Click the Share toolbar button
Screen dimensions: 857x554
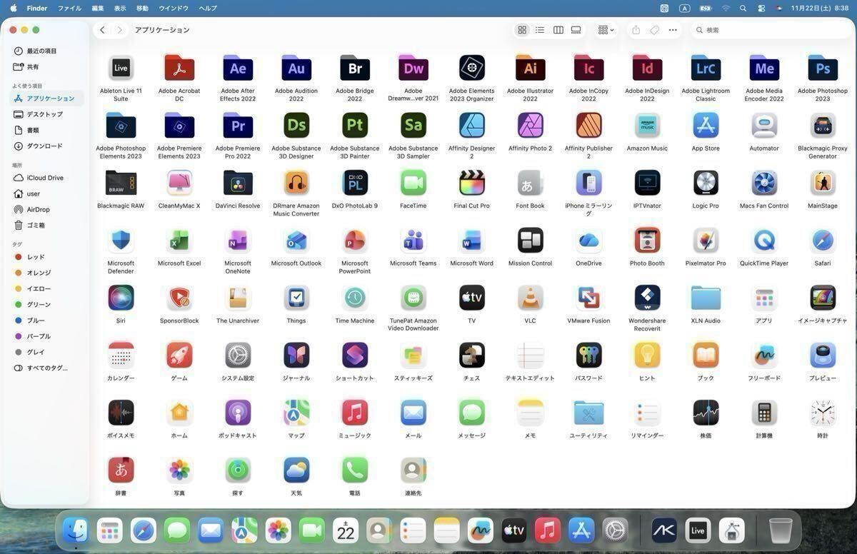(636, 30)
